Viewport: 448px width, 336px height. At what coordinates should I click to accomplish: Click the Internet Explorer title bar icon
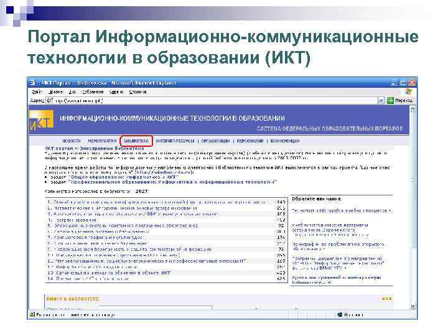(32, 83)
